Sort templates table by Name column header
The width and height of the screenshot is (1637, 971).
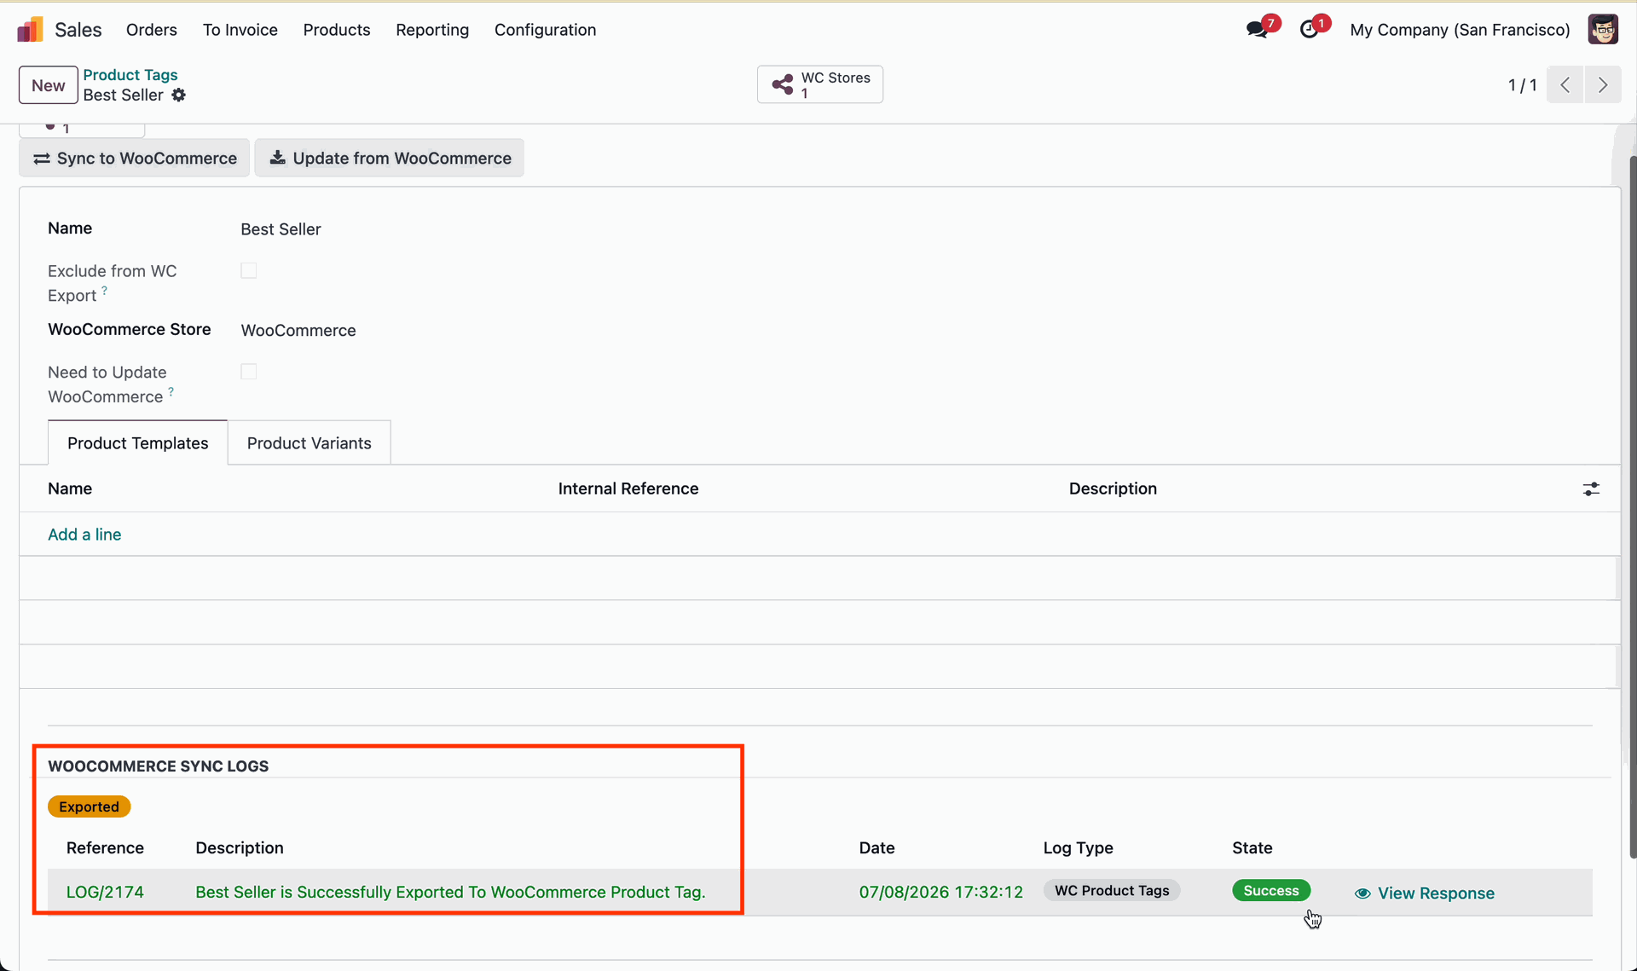[70, 489]
